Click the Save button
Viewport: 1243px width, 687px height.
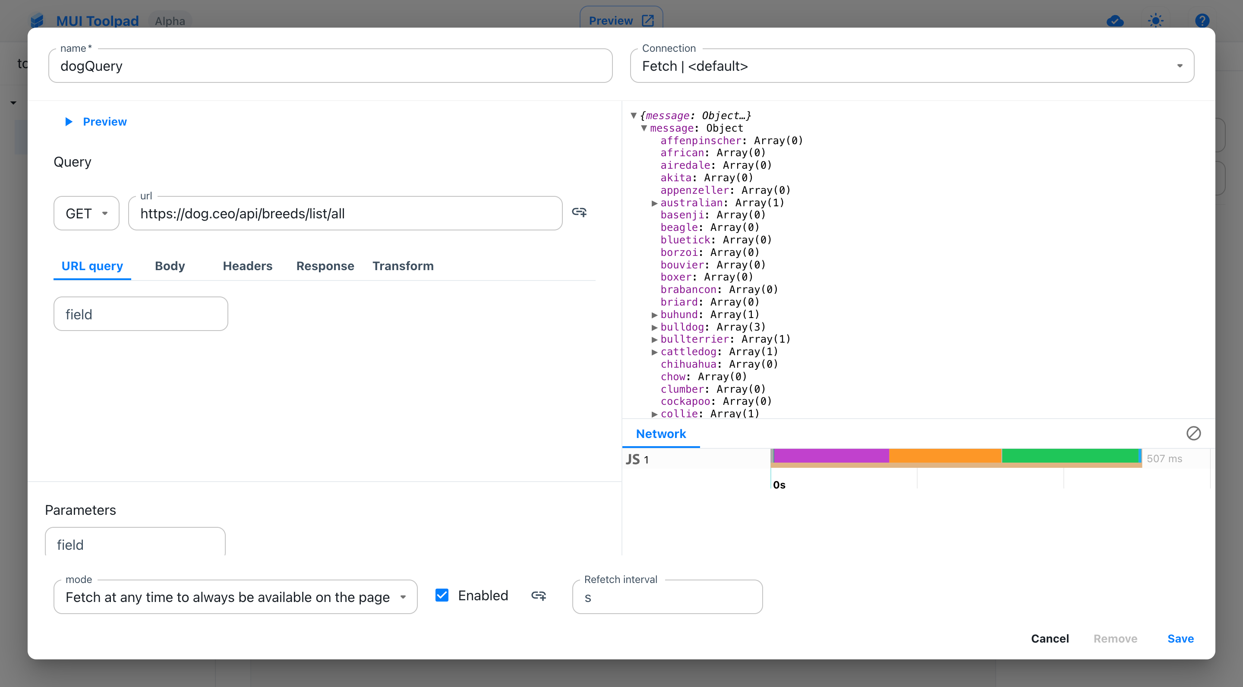click(x=1180, y=638)
